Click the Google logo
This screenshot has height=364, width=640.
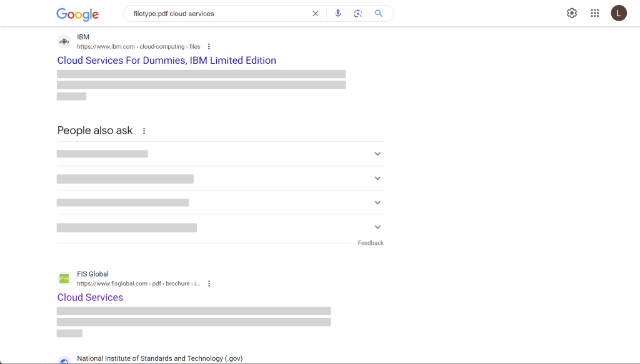pyautogui.click(x=77, y=14)
